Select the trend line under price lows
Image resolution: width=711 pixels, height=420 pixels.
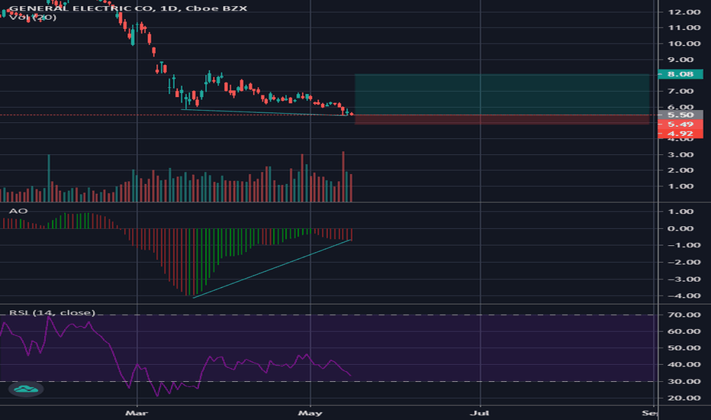point(264,112)
